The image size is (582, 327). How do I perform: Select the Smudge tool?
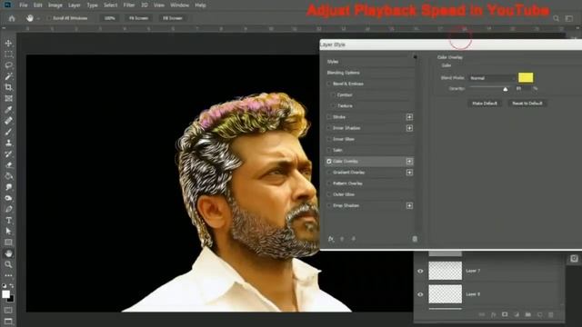(x=8, y=187)
